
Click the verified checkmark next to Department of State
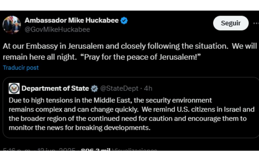pos(94,89)
